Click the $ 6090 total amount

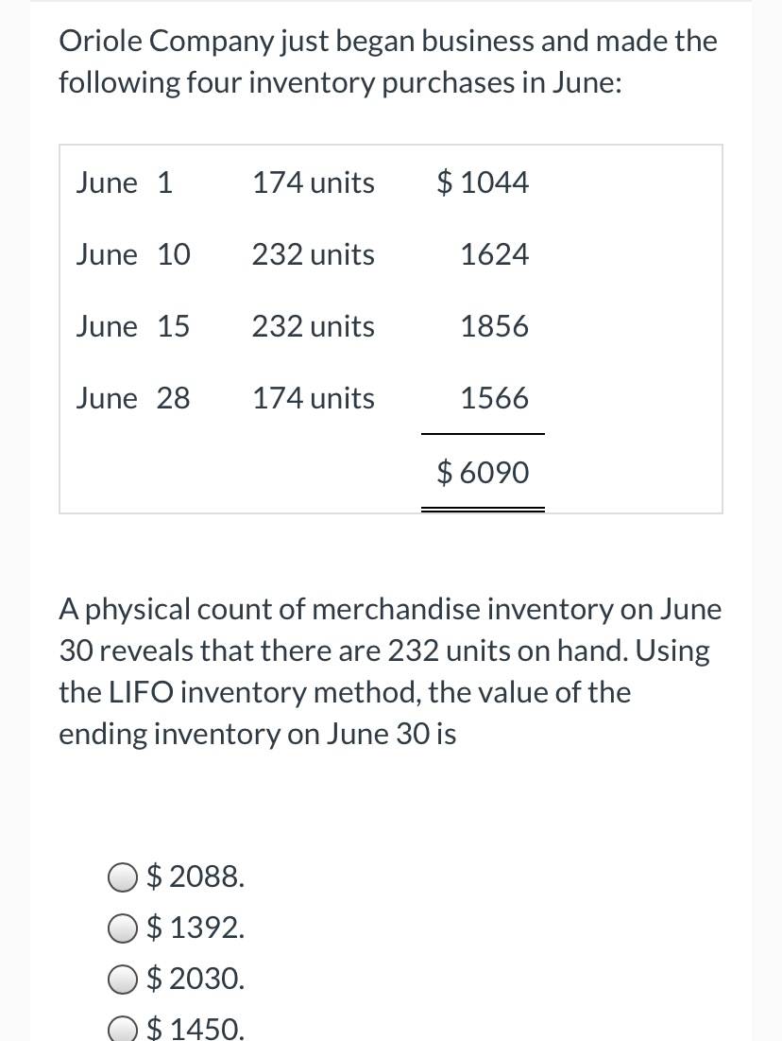point(483,473)
